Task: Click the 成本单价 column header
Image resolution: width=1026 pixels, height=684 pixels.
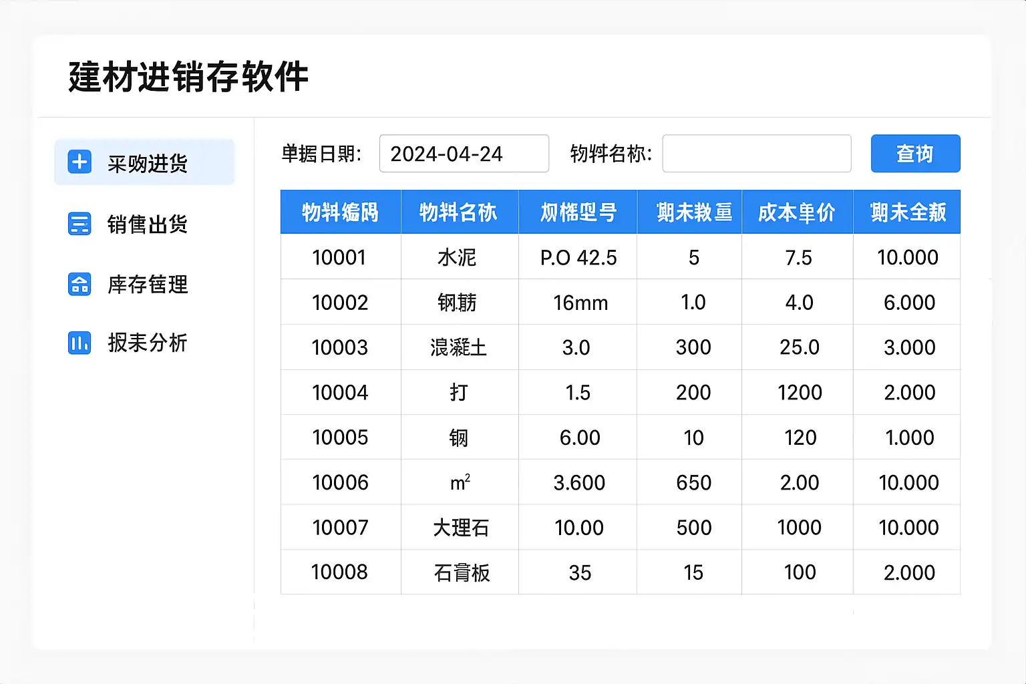Action: (798, 212)
